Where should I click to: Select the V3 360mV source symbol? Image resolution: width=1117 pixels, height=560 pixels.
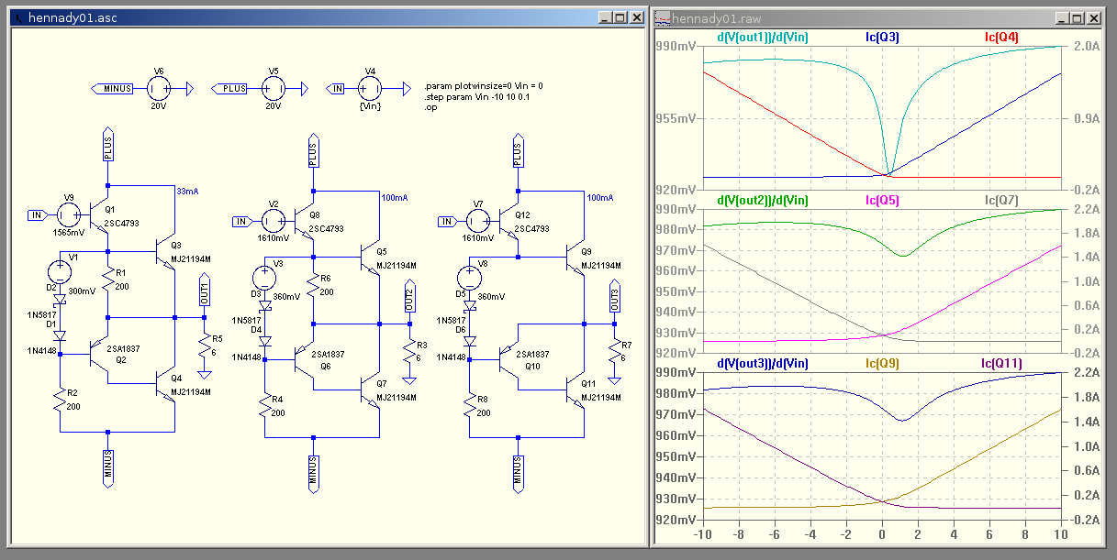coord(266,278)
